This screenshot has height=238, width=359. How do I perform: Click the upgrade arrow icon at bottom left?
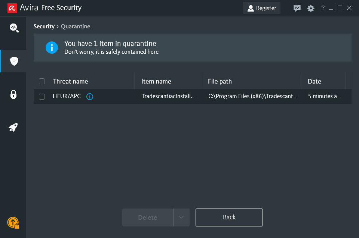tap(13, 223)
